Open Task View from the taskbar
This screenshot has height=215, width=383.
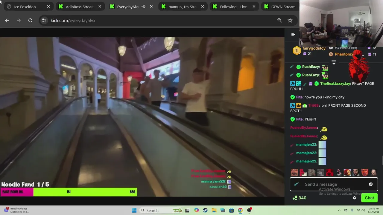coord(187,210)
